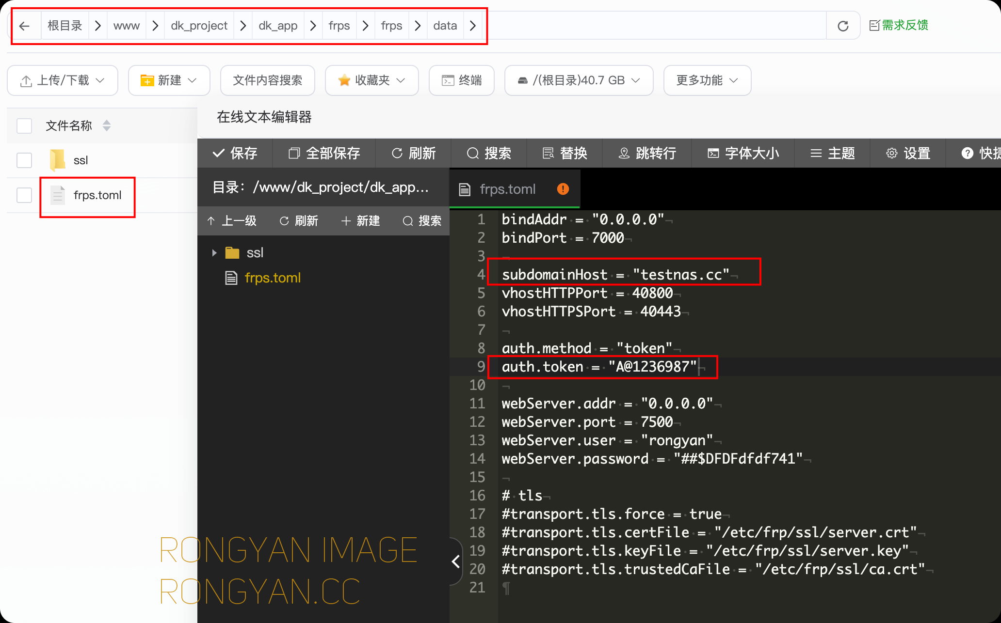Click frps.toml name in file list
Viewport: 1001px width, 623px height.
(x=97, y=195)
